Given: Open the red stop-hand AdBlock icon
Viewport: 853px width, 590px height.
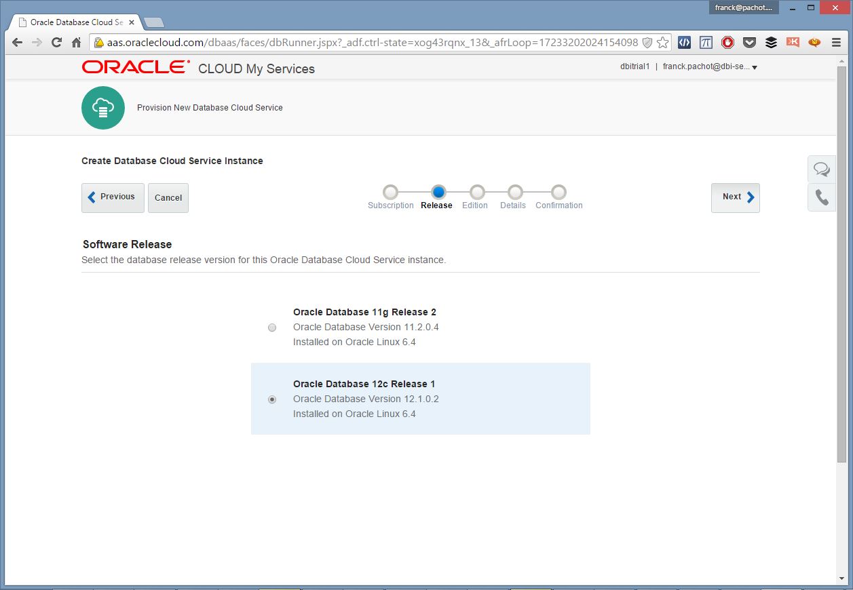Looking at the screenshot, I should pyautogui.click(x=727, y=42).
